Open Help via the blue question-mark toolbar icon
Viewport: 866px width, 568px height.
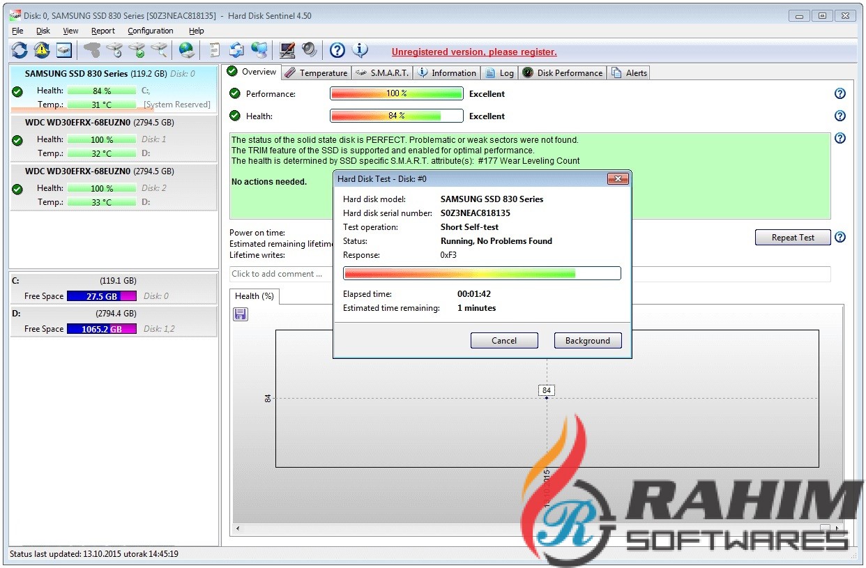(x=337, y=50)
